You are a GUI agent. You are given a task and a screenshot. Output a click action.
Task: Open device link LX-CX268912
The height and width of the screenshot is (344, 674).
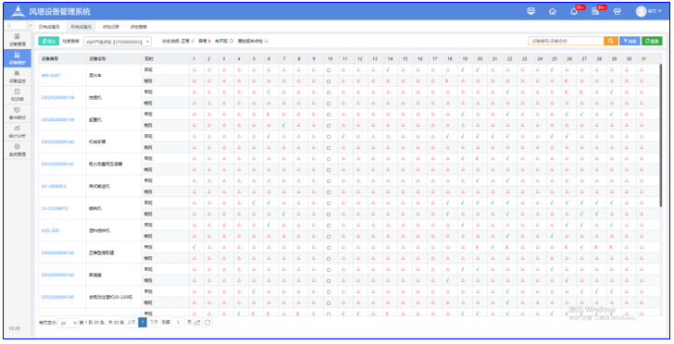pos(55,208)
